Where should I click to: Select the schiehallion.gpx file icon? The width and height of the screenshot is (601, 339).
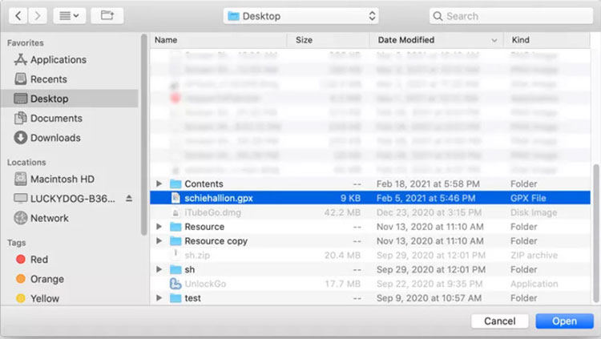[x=175, y=198]
